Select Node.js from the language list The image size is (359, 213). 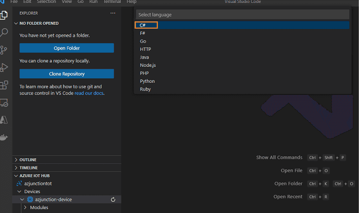242,65
